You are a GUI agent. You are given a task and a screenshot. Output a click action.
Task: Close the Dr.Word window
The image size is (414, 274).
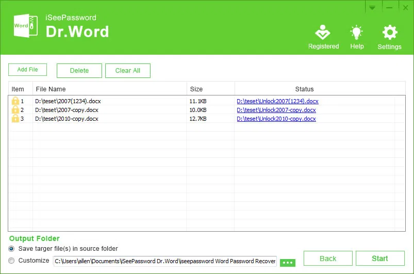406,8
